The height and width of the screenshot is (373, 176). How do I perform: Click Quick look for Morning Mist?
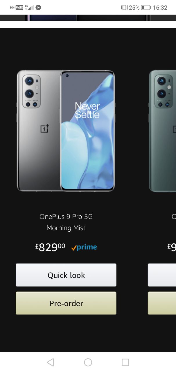pyautogui.click(x=66, y=275)
